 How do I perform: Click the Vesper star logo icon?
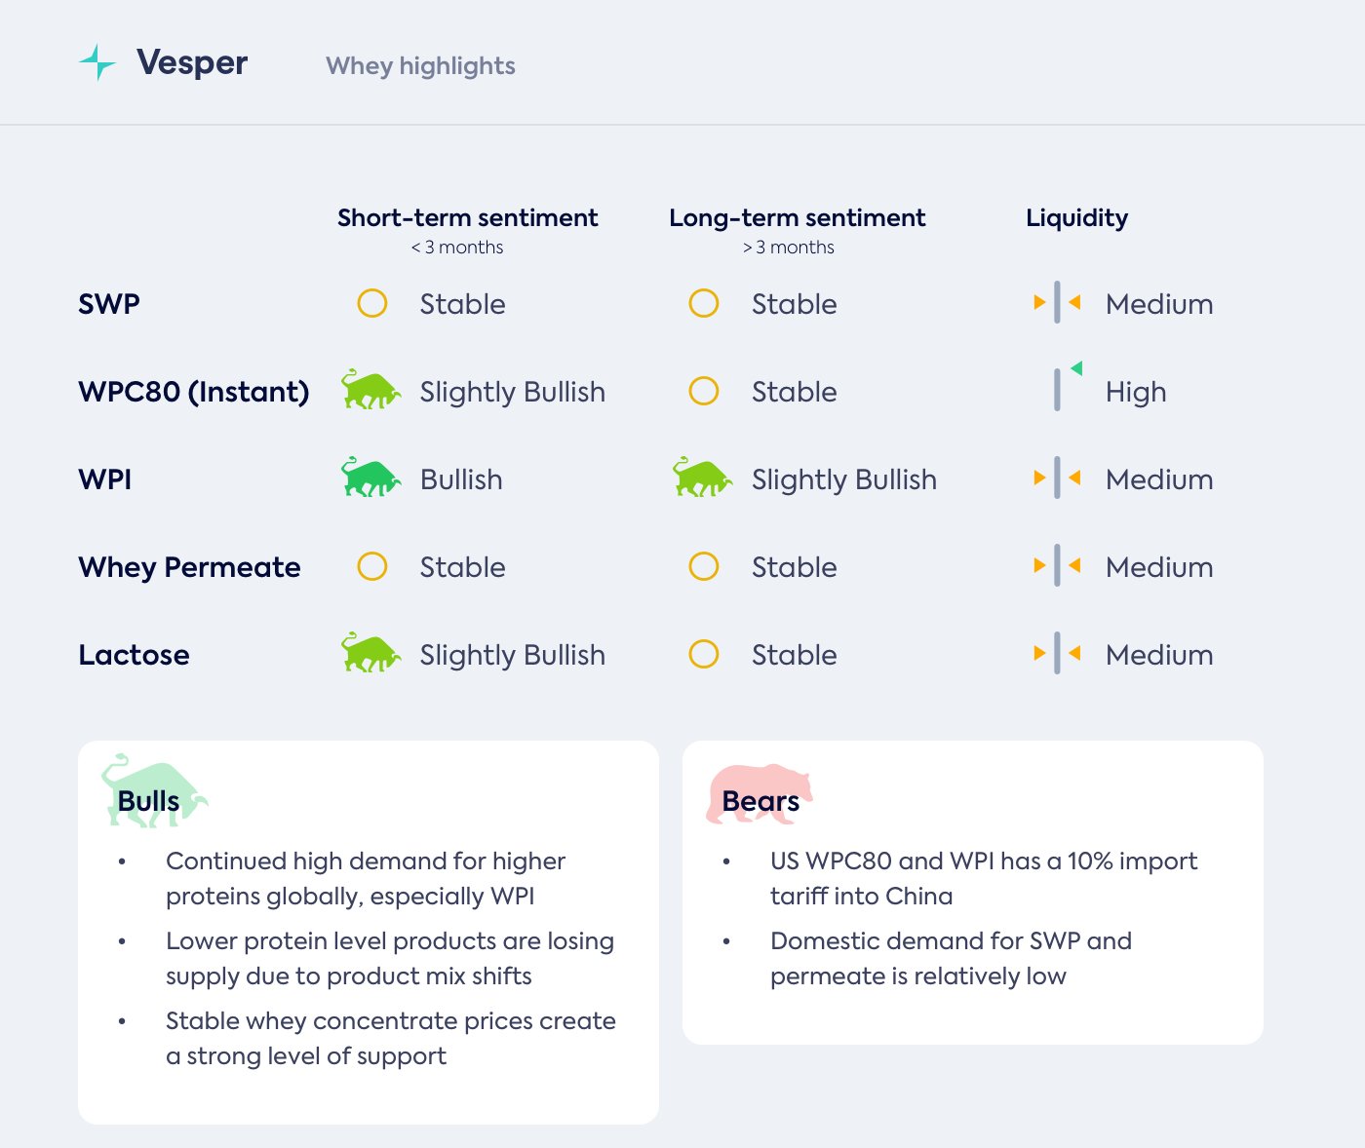[97, 63]
